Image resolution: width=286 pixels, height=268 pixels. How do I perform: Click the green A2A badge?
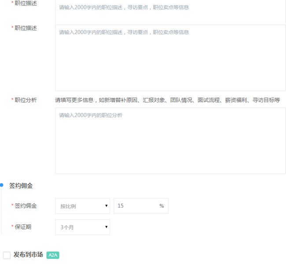click(x=53, y=255)
